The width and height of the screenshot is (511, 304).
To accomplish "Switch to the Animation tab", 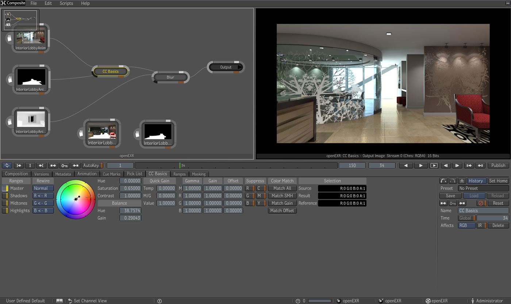I will (x=87, y=174).
